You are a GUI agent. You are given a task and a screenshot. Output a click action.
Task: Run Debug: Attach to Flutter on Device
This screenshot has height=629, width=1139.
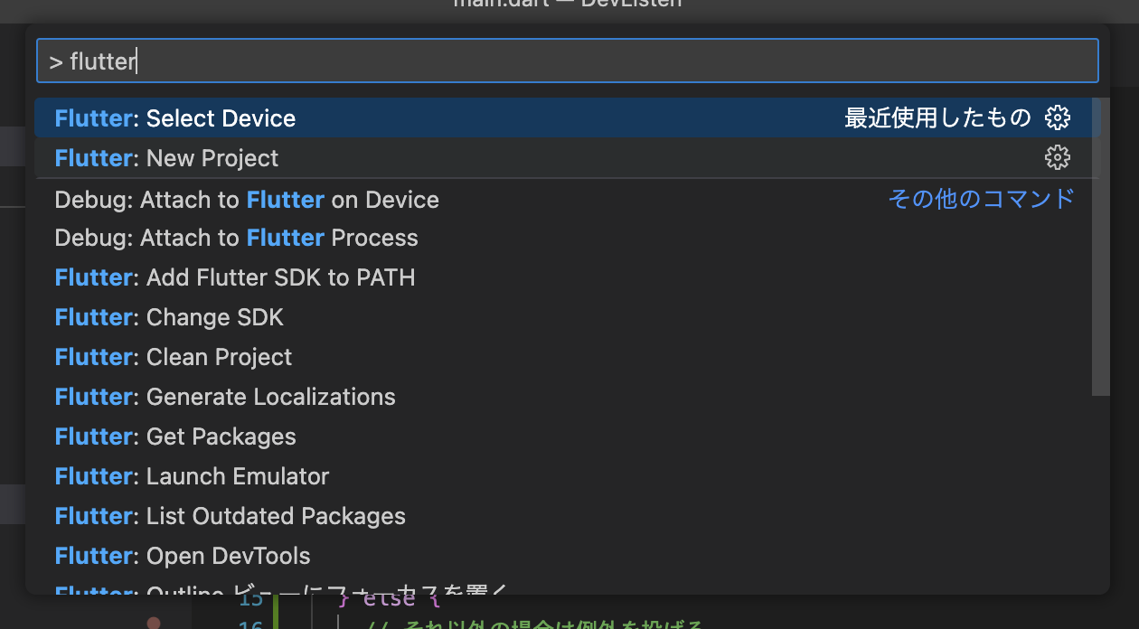tap(247, 200)
